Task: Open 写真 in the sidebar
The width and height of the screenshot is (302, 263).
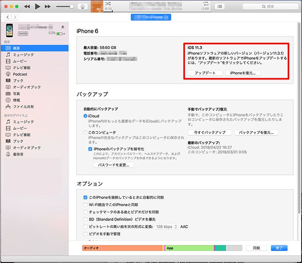Action: tap(35, 94)
